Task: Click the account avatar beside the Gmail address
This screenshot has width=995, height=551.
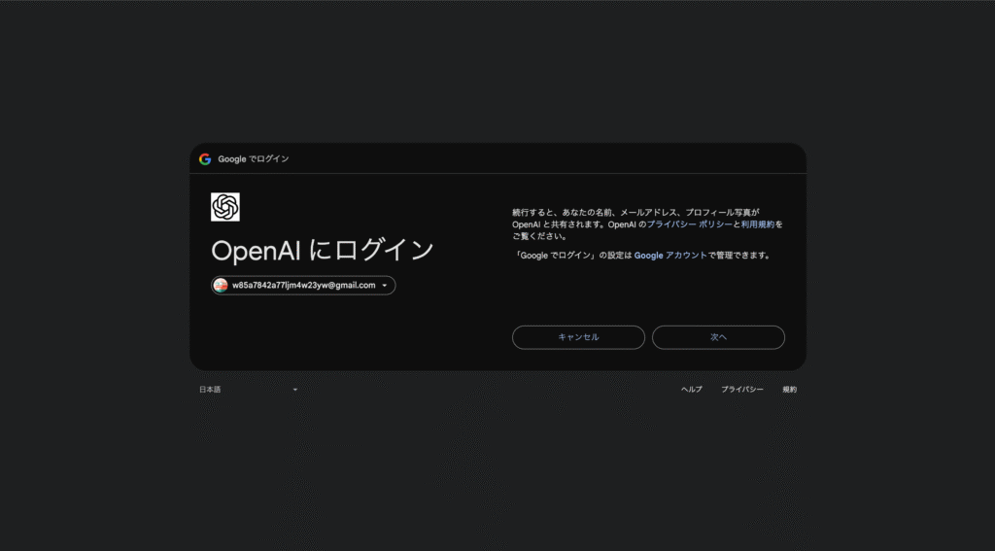Action: click(x=221, y=286)
